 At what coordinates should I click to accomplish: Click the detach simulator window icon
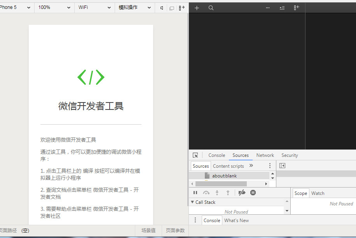coord(172,8)
